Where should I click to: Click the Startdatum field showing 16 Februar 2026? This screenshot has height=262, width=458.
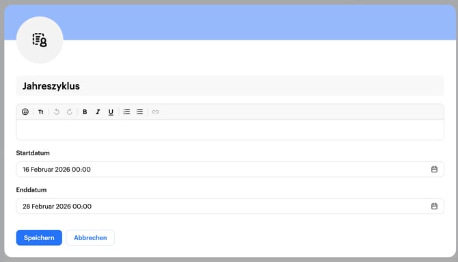(230, 169)
